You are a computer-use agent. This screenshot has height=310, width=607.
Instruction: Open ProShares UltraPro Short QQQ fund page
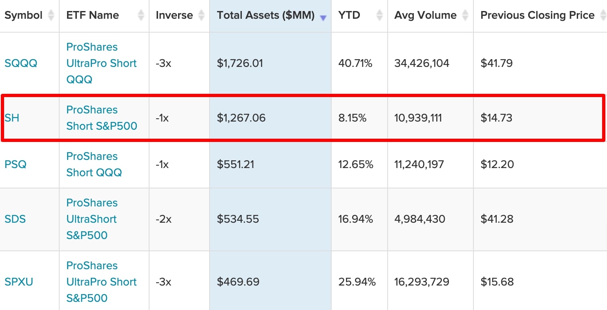(x=101, y=63)
